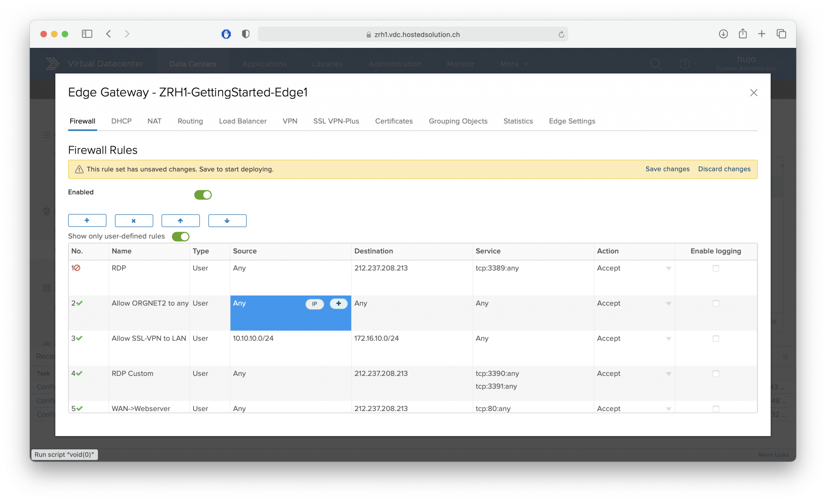Click Discard changes link

[724, 169]
